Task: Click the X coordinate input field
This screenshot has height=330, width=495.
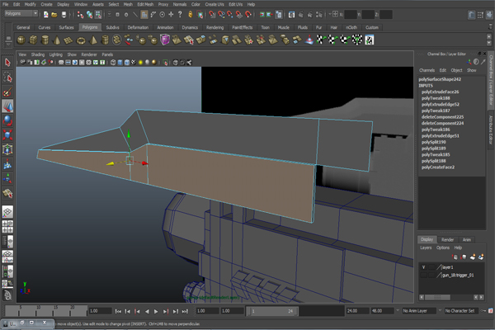Action: click(351, 15)
